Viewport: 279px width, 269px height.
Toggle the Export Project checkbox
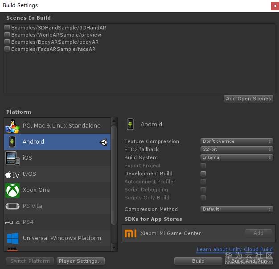tap(203, 166)
